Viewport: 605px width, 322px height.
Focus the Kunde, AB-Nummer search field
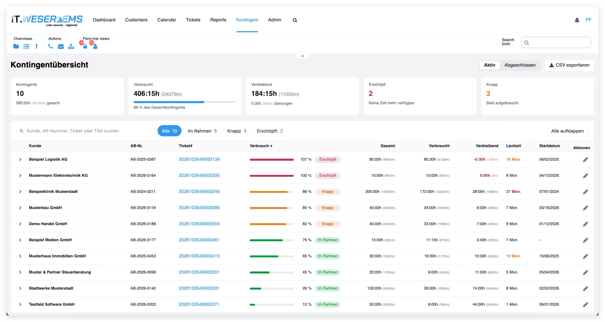pyautogui.click(x=85, y=131)
